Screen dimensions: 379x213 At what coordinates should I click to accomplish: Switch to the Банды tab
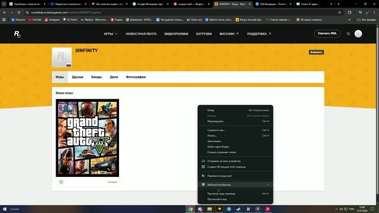pos(97,77)
